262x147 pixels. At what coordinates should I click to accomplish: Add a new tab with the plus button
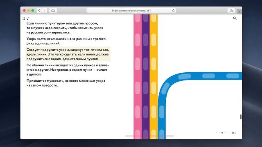239,12
